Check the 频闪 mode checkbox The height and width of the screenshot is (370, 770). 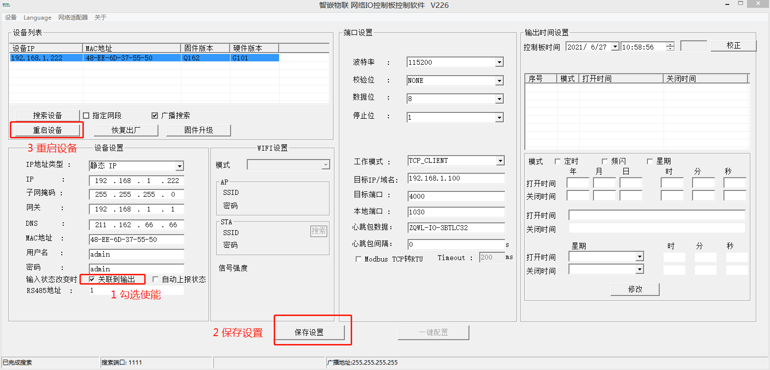(605, 161)
